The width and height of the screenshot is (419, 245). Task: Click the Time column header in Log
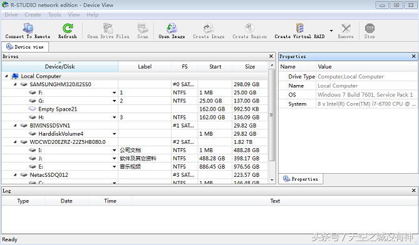(110, 201)
